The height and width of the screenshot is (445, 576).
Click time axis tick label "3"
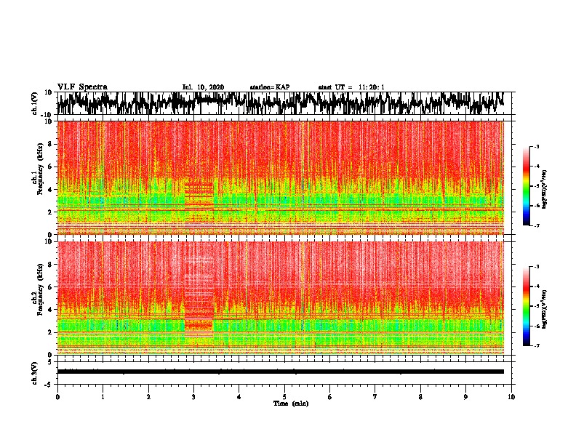click(x=193, y=397)
